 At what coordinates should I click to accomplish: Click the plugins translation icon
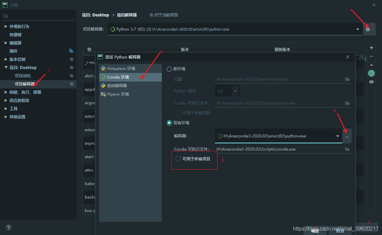tap(71, 51)
